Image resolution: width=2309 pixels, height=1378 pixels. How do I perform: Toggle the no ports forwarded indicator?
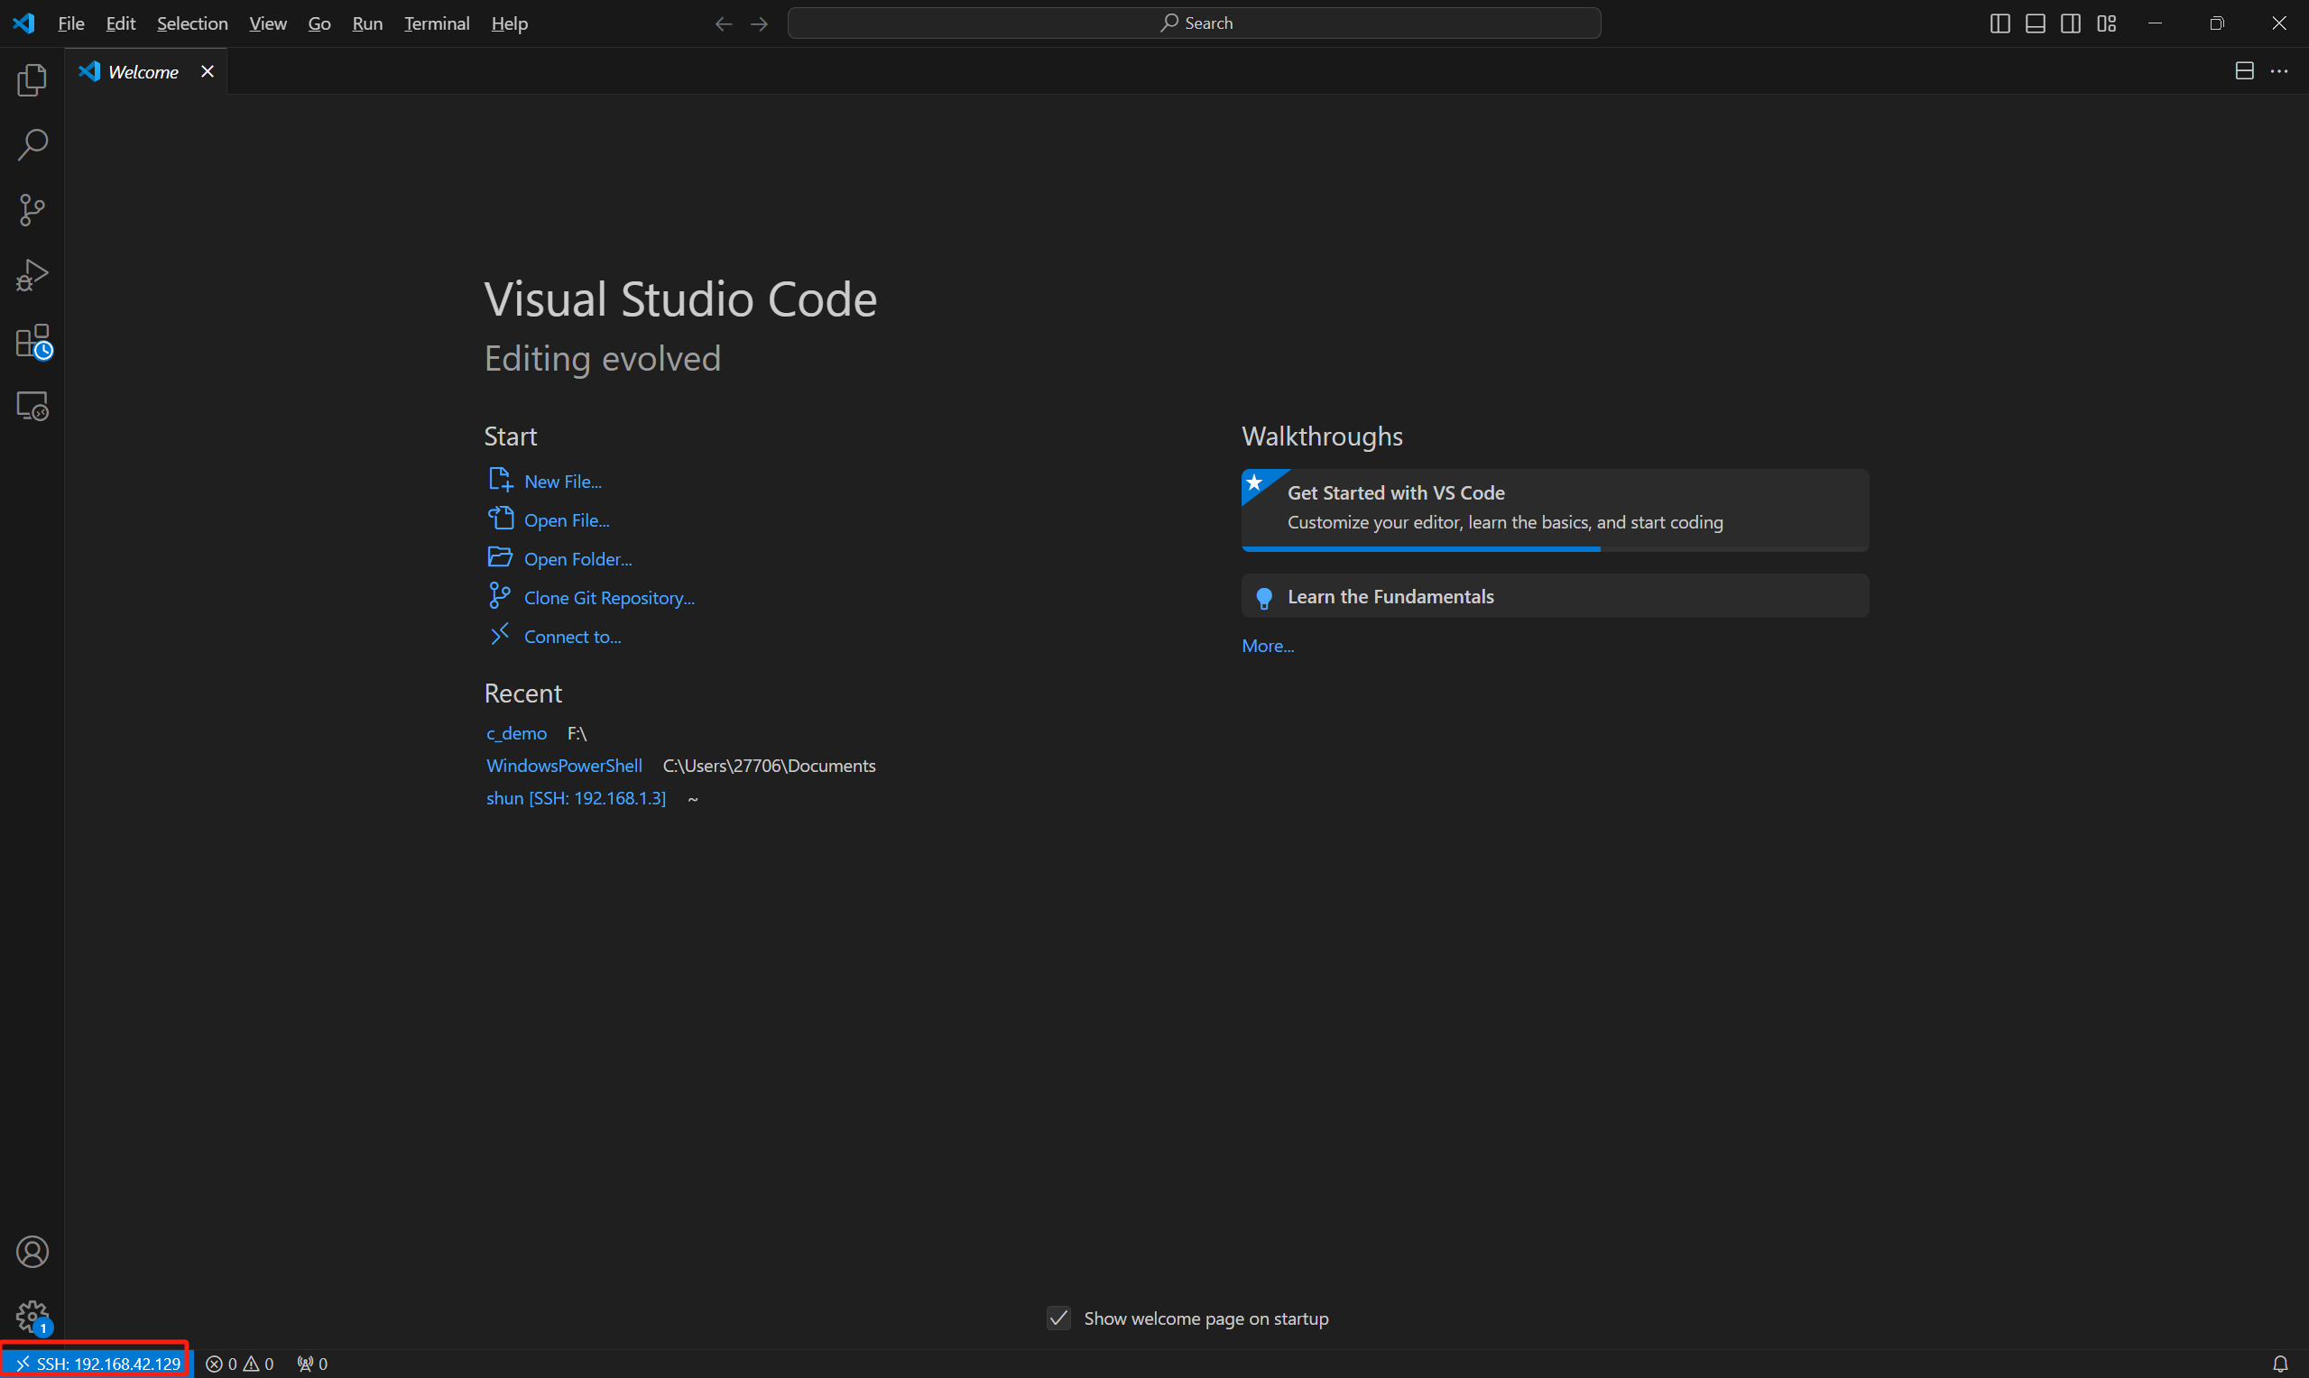pos(310,1364)
